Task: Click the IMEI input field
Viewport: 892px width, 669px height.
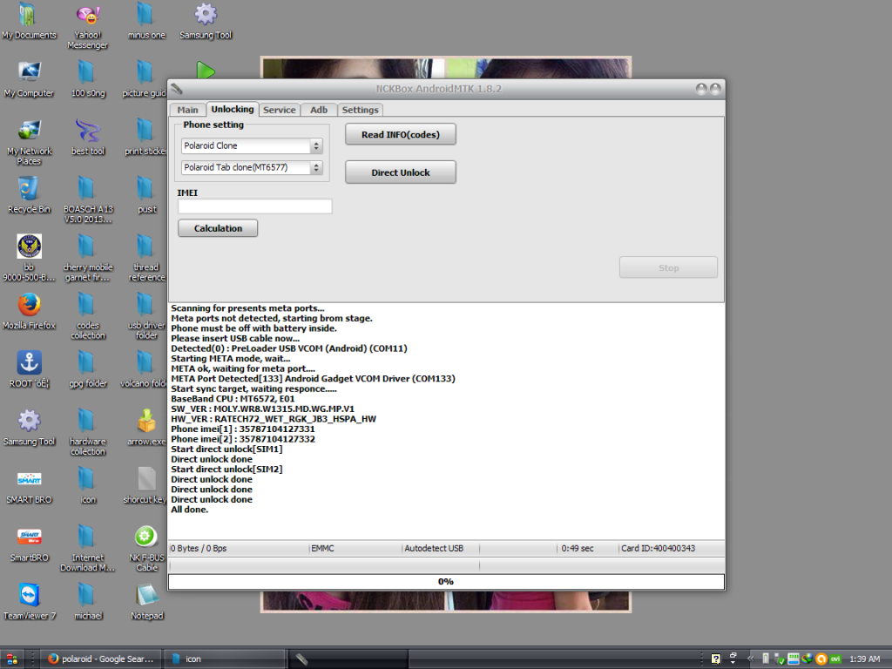Action: pyautogui.click(x=254, y=206)
